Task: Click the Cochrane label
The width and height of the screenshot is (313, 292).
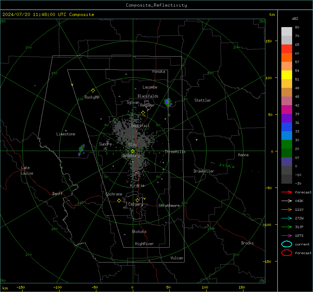Action: pos(114,194)
